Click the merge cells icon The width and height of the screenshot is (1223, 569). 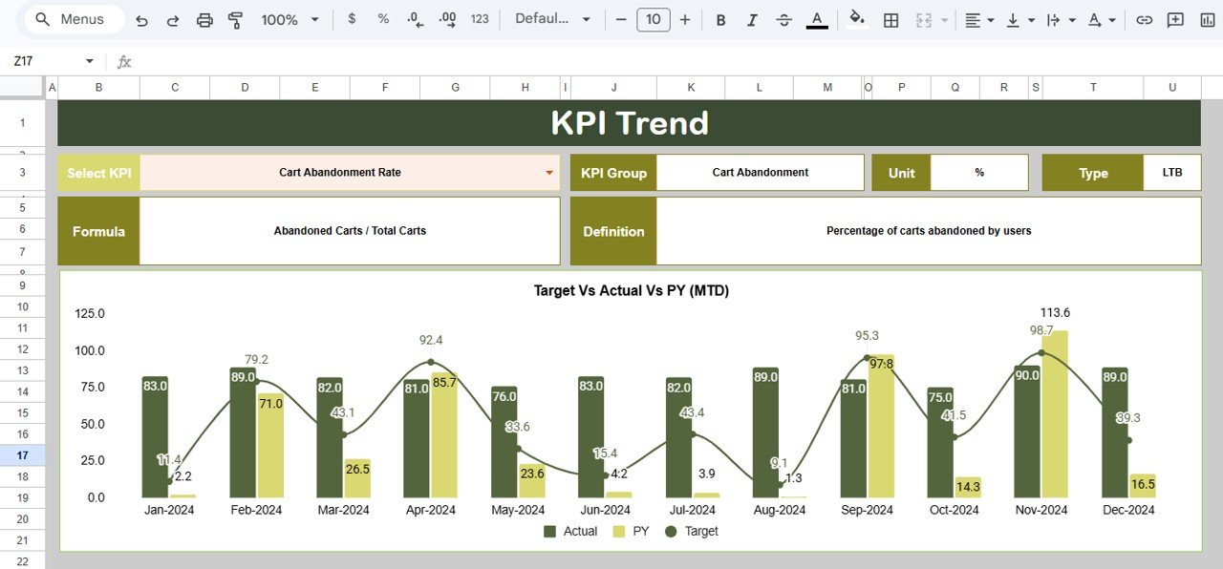coord(924,19)
